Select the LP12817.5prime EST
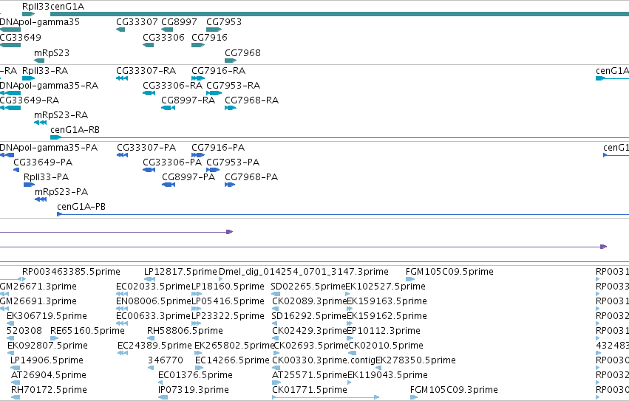The height and width of the screenshot is (401, 629). [x=149, y=279]
